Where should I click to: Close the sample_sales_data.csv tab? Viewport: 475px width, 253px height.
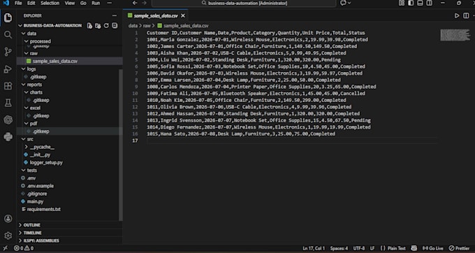tap(183, 16)
